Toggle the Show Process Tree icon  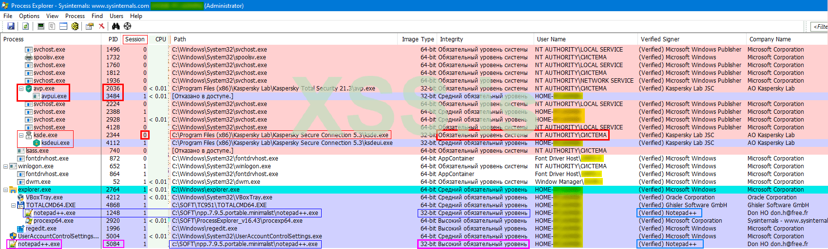point(52,26)
